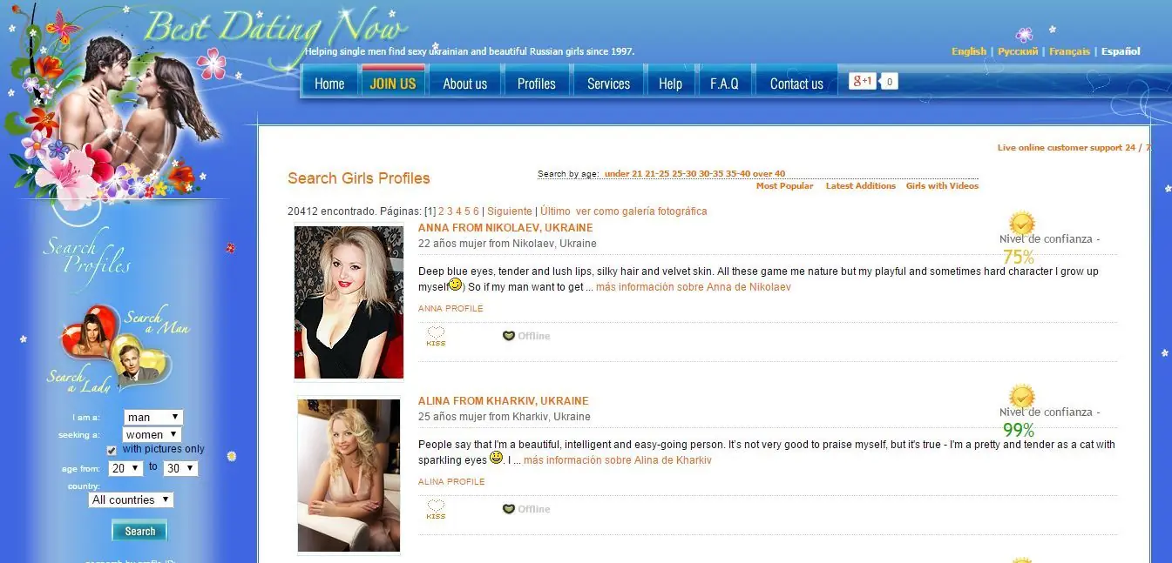Go to results page 6

(x=476, y=211)
